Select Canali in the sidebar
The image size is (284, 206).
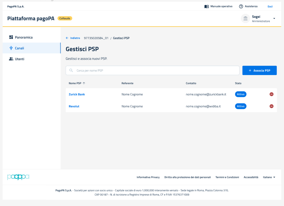pyautogui.click(x=20, y=48)
